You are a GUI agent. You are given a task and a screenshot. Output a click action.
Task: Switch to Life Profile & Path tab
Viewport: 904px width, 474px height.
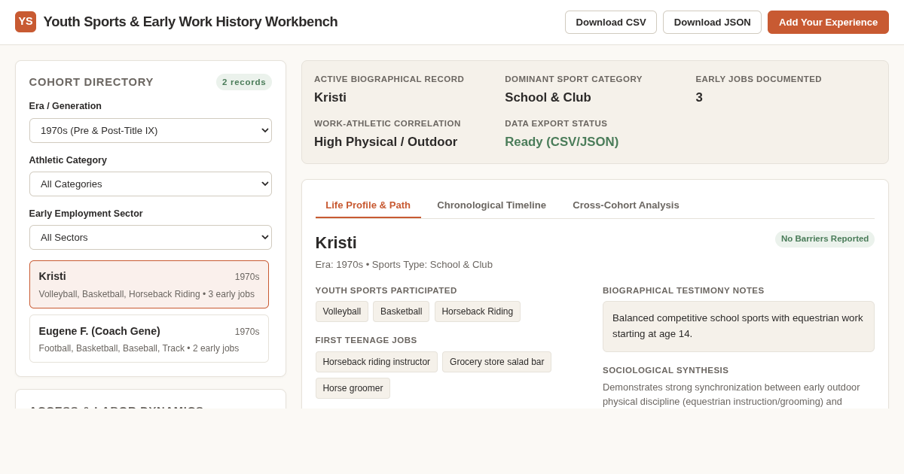click(368, 205)
